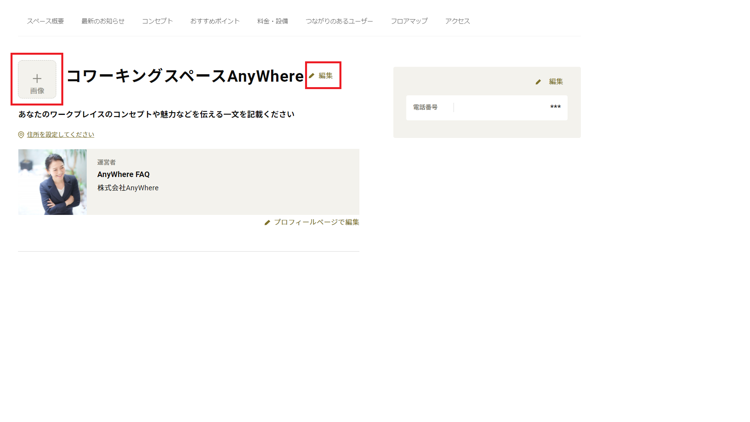This screenshot has width=750, height=422.
Task: Click pencil icon in phone number panel
Action: [x=538, y=82]
